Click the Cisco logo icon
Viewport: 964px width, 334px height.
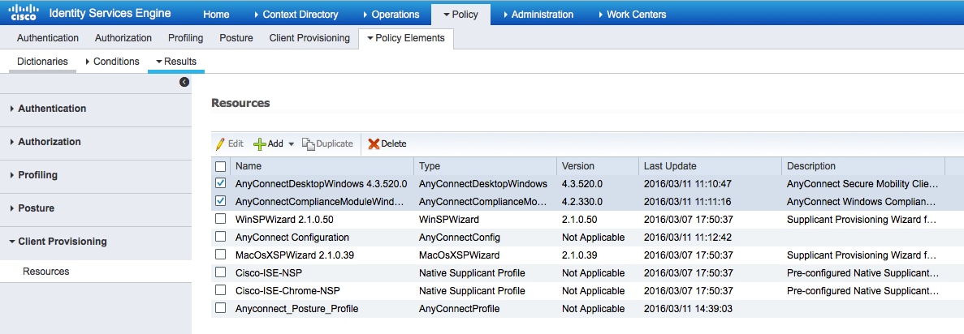[x=24, y=13]
